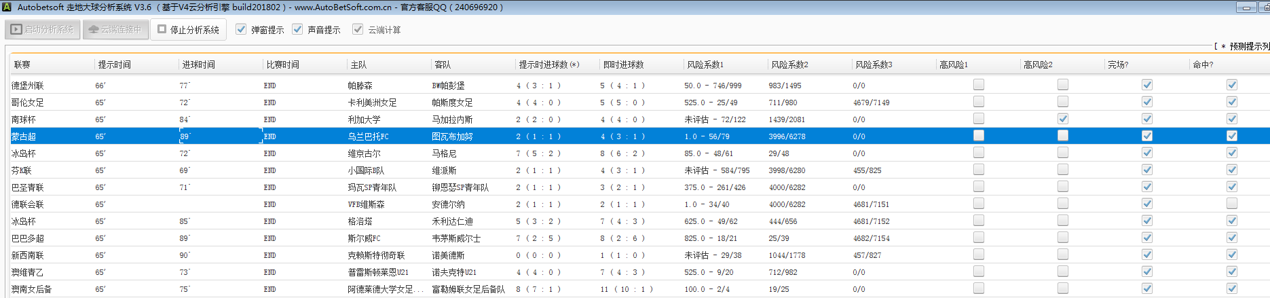Uncheck 高风险2 checkbox in the 南球杯 row
This screenshot has height=298, width=1270.
pyautogui.click(x=1063, y=119)
